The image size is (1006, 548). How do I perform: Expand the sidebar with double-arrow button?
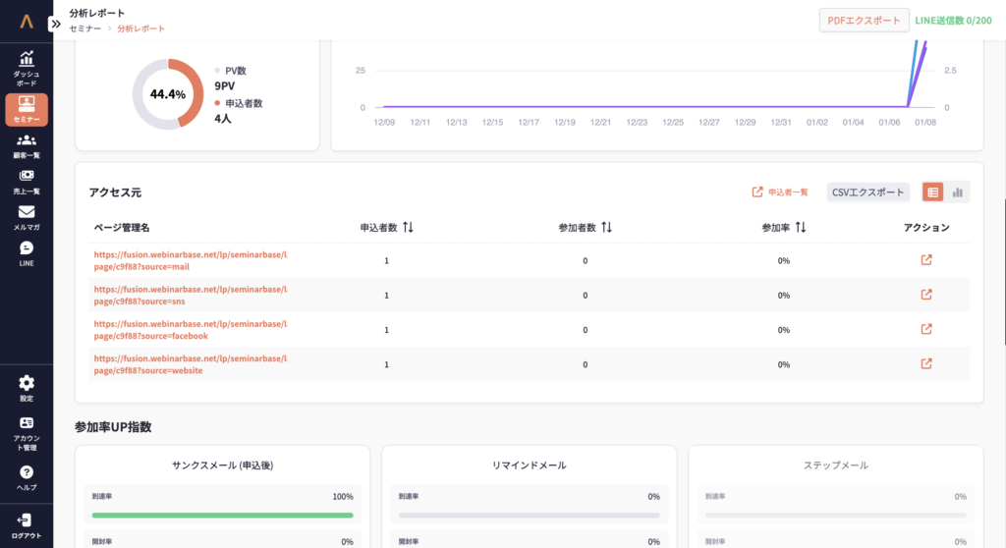point(55,24)
